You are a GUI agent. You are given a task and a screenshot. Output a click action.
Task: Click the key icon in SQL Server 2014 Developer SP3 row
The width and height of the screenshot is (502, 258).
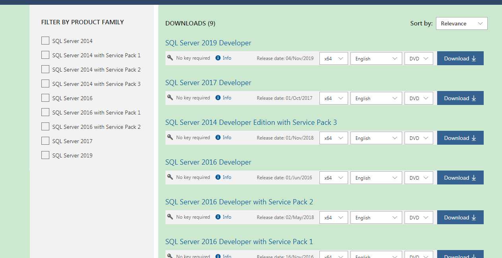(x=170, y=137)
